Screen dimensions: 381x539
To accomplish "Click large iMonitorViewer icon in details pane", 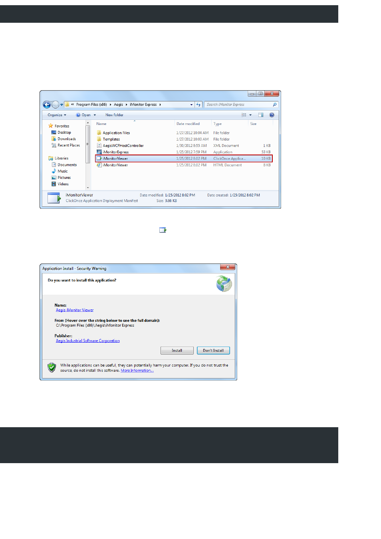I will click(54, 198).
